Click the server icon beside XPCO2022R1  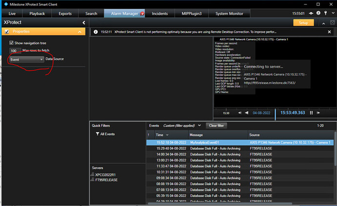[93, 174]
